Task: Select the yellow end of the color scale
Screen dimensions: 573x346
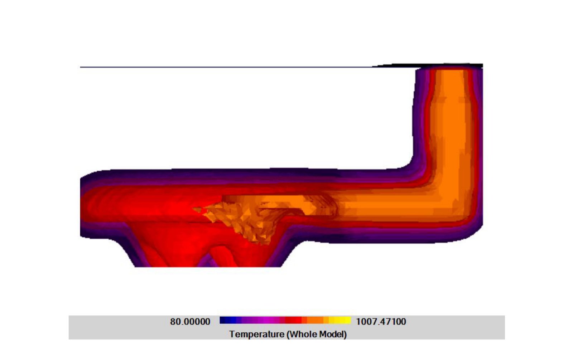Action: point(338,320)
